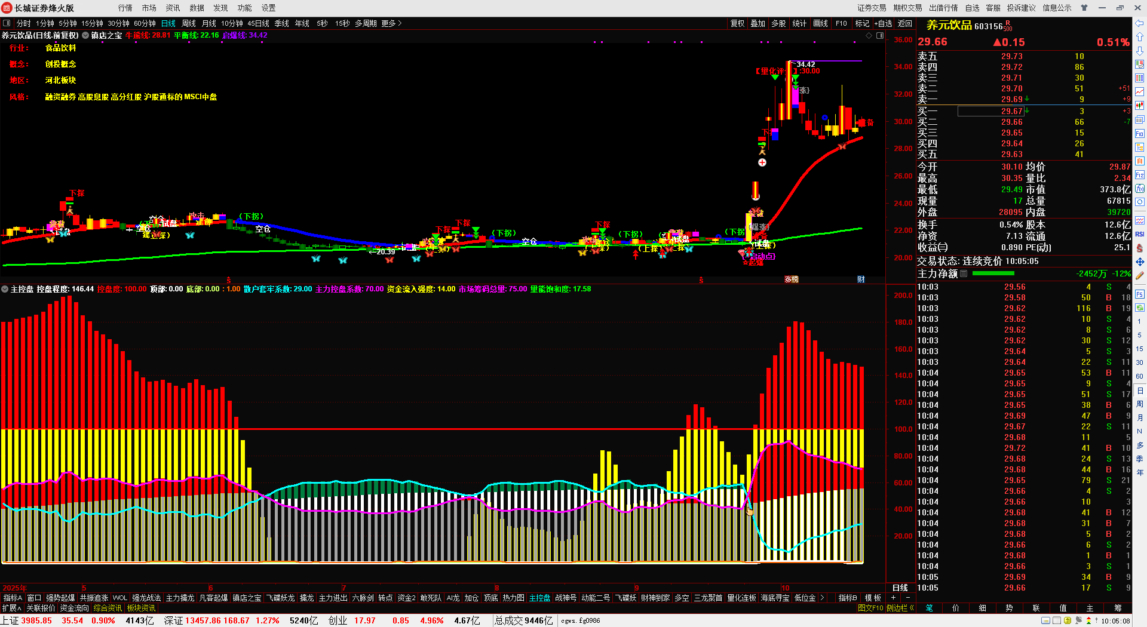The image size is (1147, 627).
Task: Click the 证券交易 link
Action: pyautogui.click(x=872, y=8)
